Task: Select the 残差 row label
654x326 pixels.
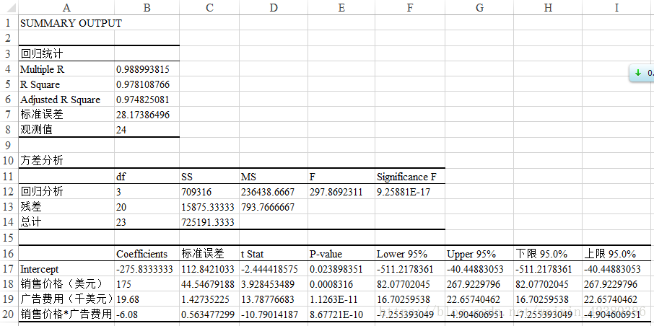Action: tap(66, 207)
